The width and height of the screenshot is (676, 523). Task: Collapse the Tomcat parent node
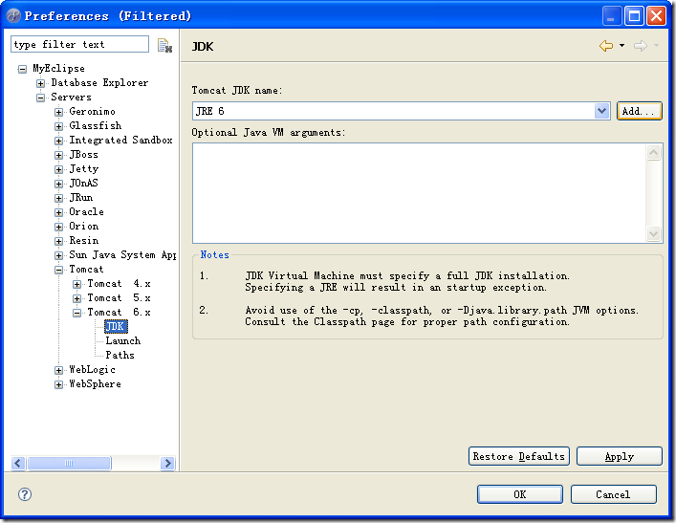(58, 270)
